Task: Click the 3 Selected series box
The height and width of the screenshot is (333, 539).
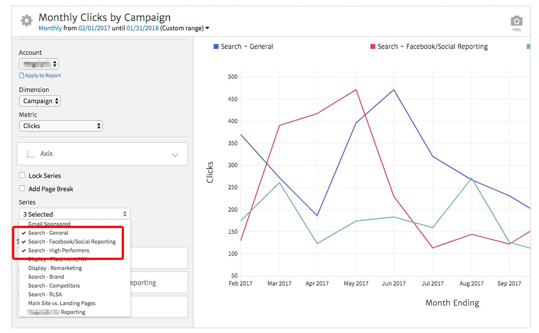Action: (x=75, y=214)
